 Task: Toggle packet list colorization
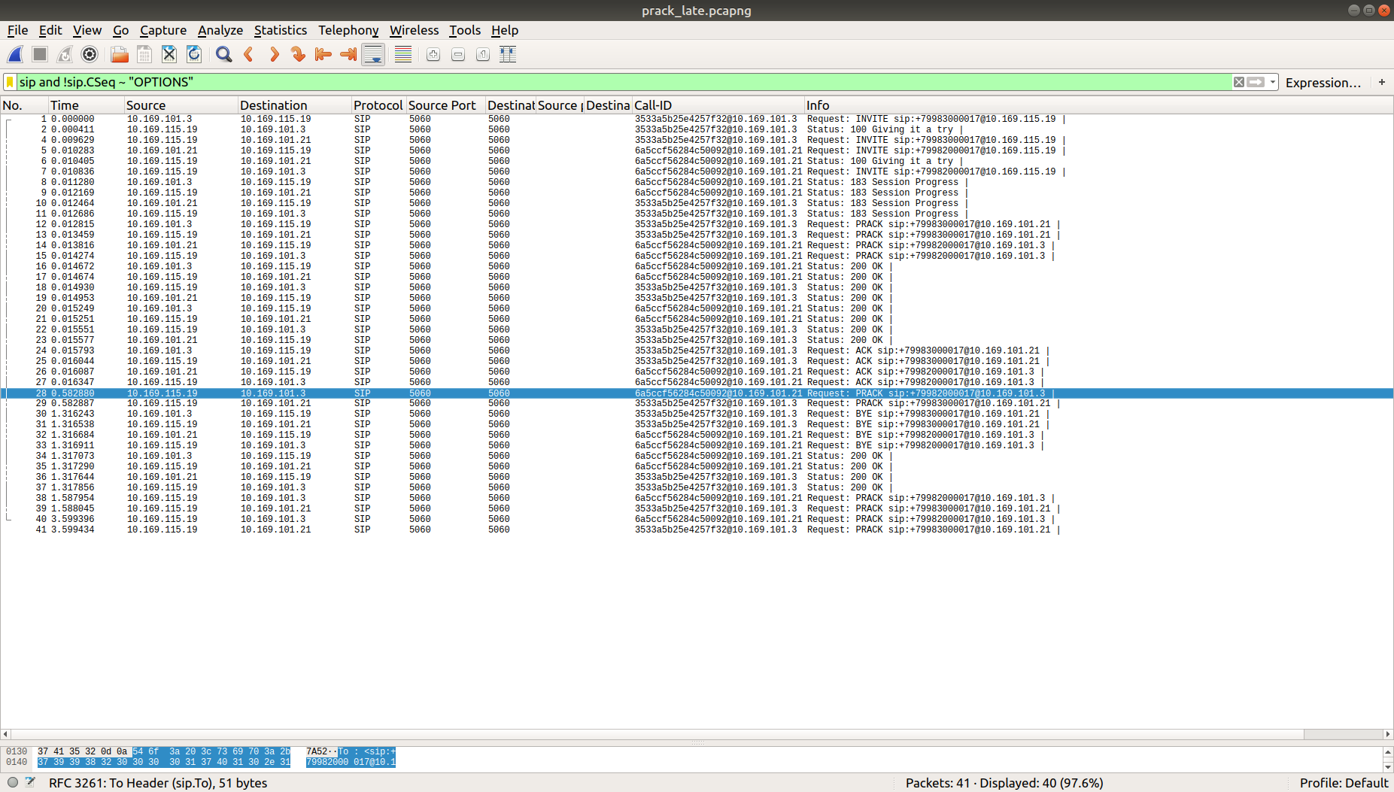tap(402, 54)
